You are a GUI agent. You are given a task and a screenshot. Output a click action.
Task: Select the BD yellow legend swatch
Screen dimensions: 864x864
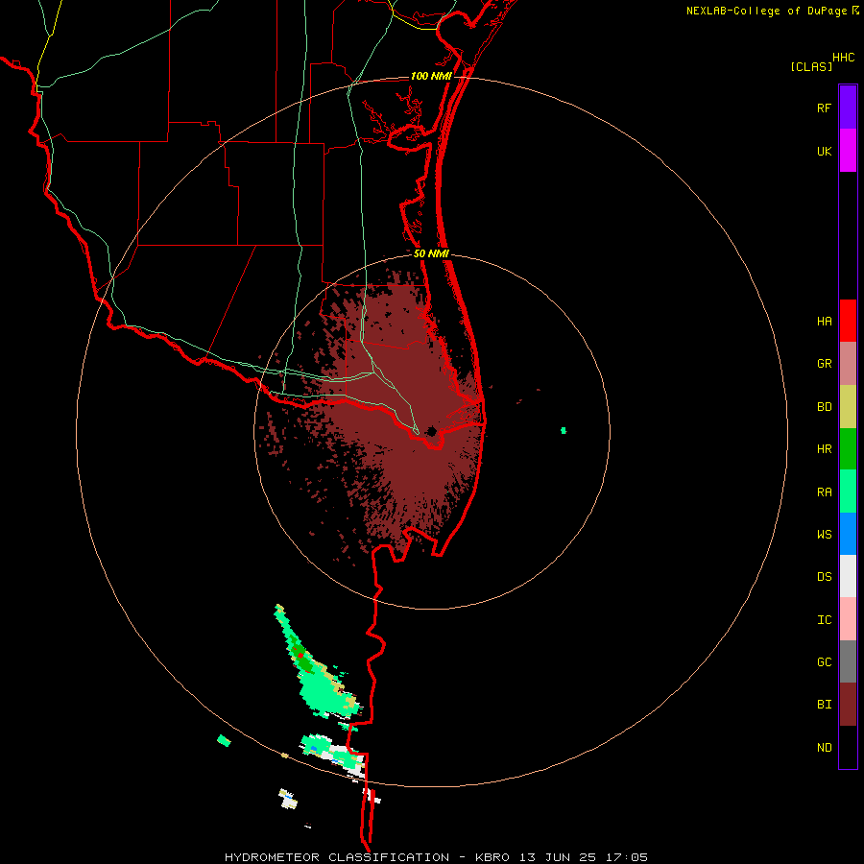pos(848,406)
